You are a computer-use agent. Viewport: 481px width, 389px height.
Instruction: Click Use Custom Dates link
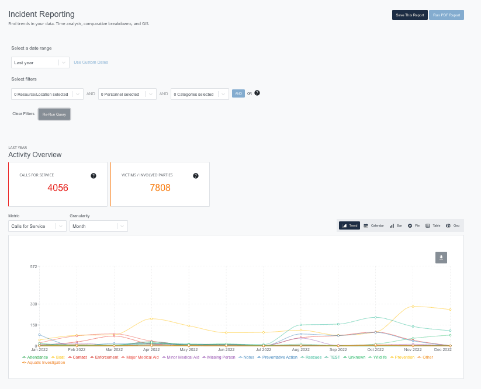[91, 61]
